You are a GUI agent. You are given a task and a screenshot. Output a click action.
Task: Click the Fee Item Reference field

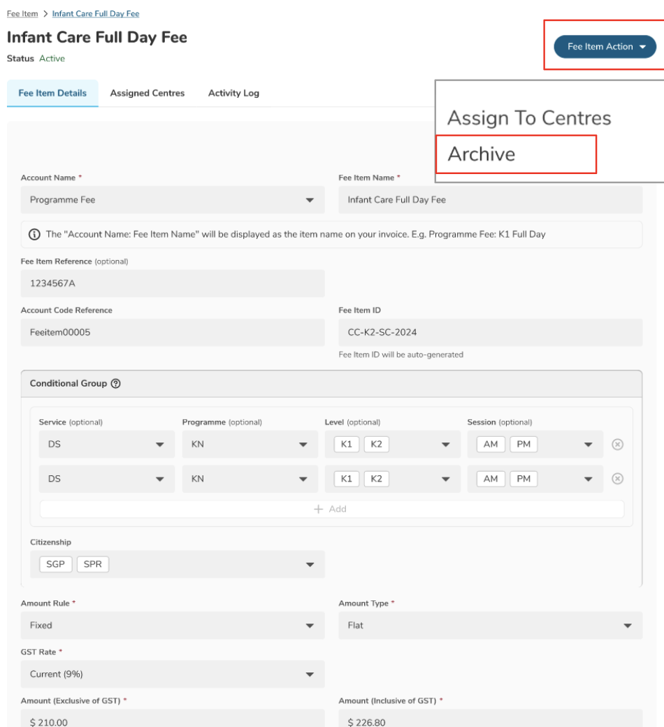(x=173, y=283)
